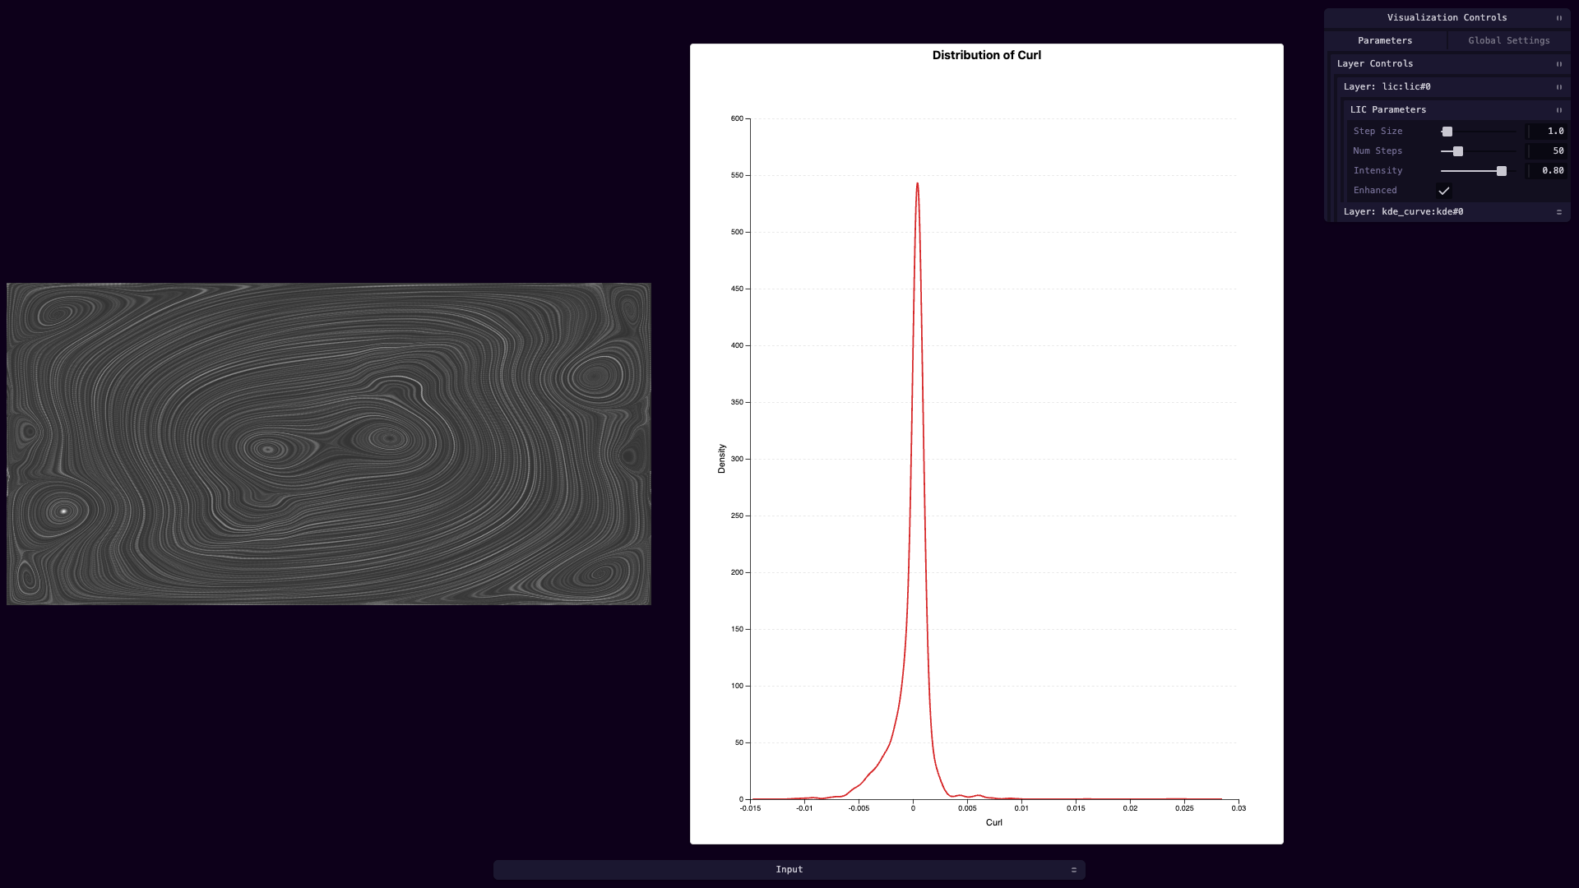
Task: Click the Curl x-axis label
Action: point(994,822)
